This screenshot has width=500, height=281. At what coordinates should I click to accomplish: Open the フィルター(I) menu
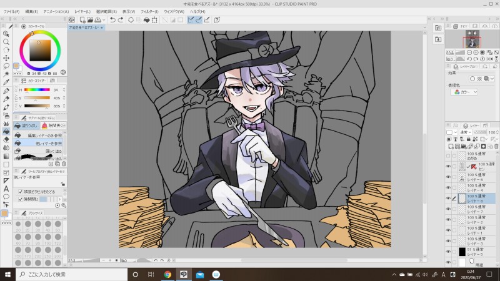pyautogui.click(x=149, y=11)
